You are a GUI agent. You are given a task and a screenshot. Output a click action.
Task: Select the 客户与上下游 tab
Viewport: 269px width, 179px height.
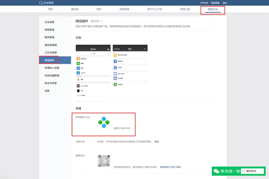155,9
